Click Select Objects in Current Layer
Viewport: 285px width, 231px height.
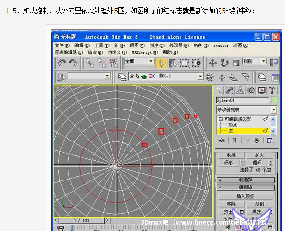(x=233, y=77)
